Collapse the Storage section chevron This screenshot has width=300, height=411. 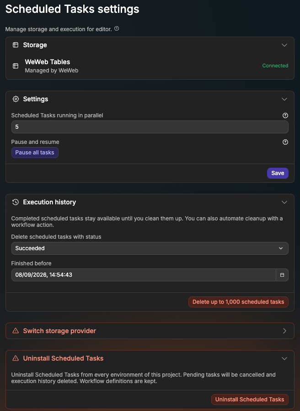tap(284, 45)
